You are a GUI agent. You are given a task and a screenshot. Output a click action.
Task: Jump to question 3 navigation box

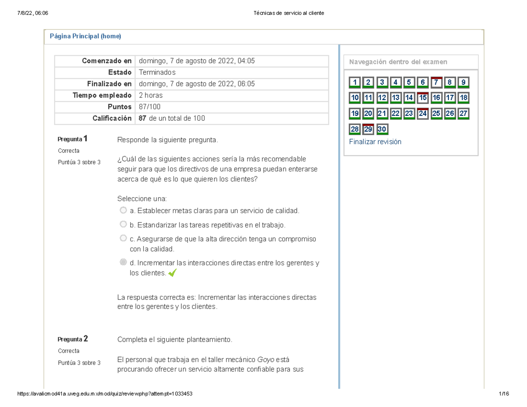click(x=382, y=82)
